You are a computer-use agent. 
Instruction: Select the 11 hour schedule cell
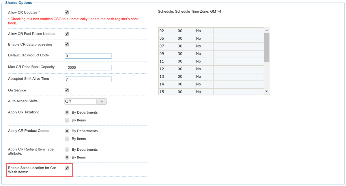click(167, 61)
